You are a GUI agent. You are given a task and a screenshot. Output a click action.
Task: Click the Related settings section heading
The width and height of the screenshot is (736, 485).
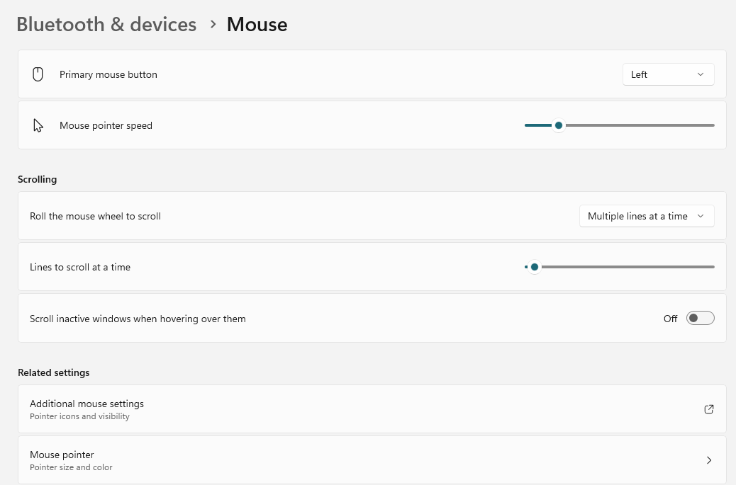pos(54,372)
